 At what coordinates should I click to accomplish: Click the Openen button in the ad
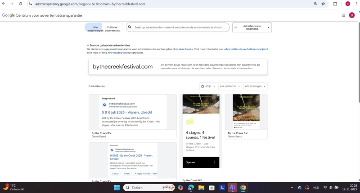[201, 162]
